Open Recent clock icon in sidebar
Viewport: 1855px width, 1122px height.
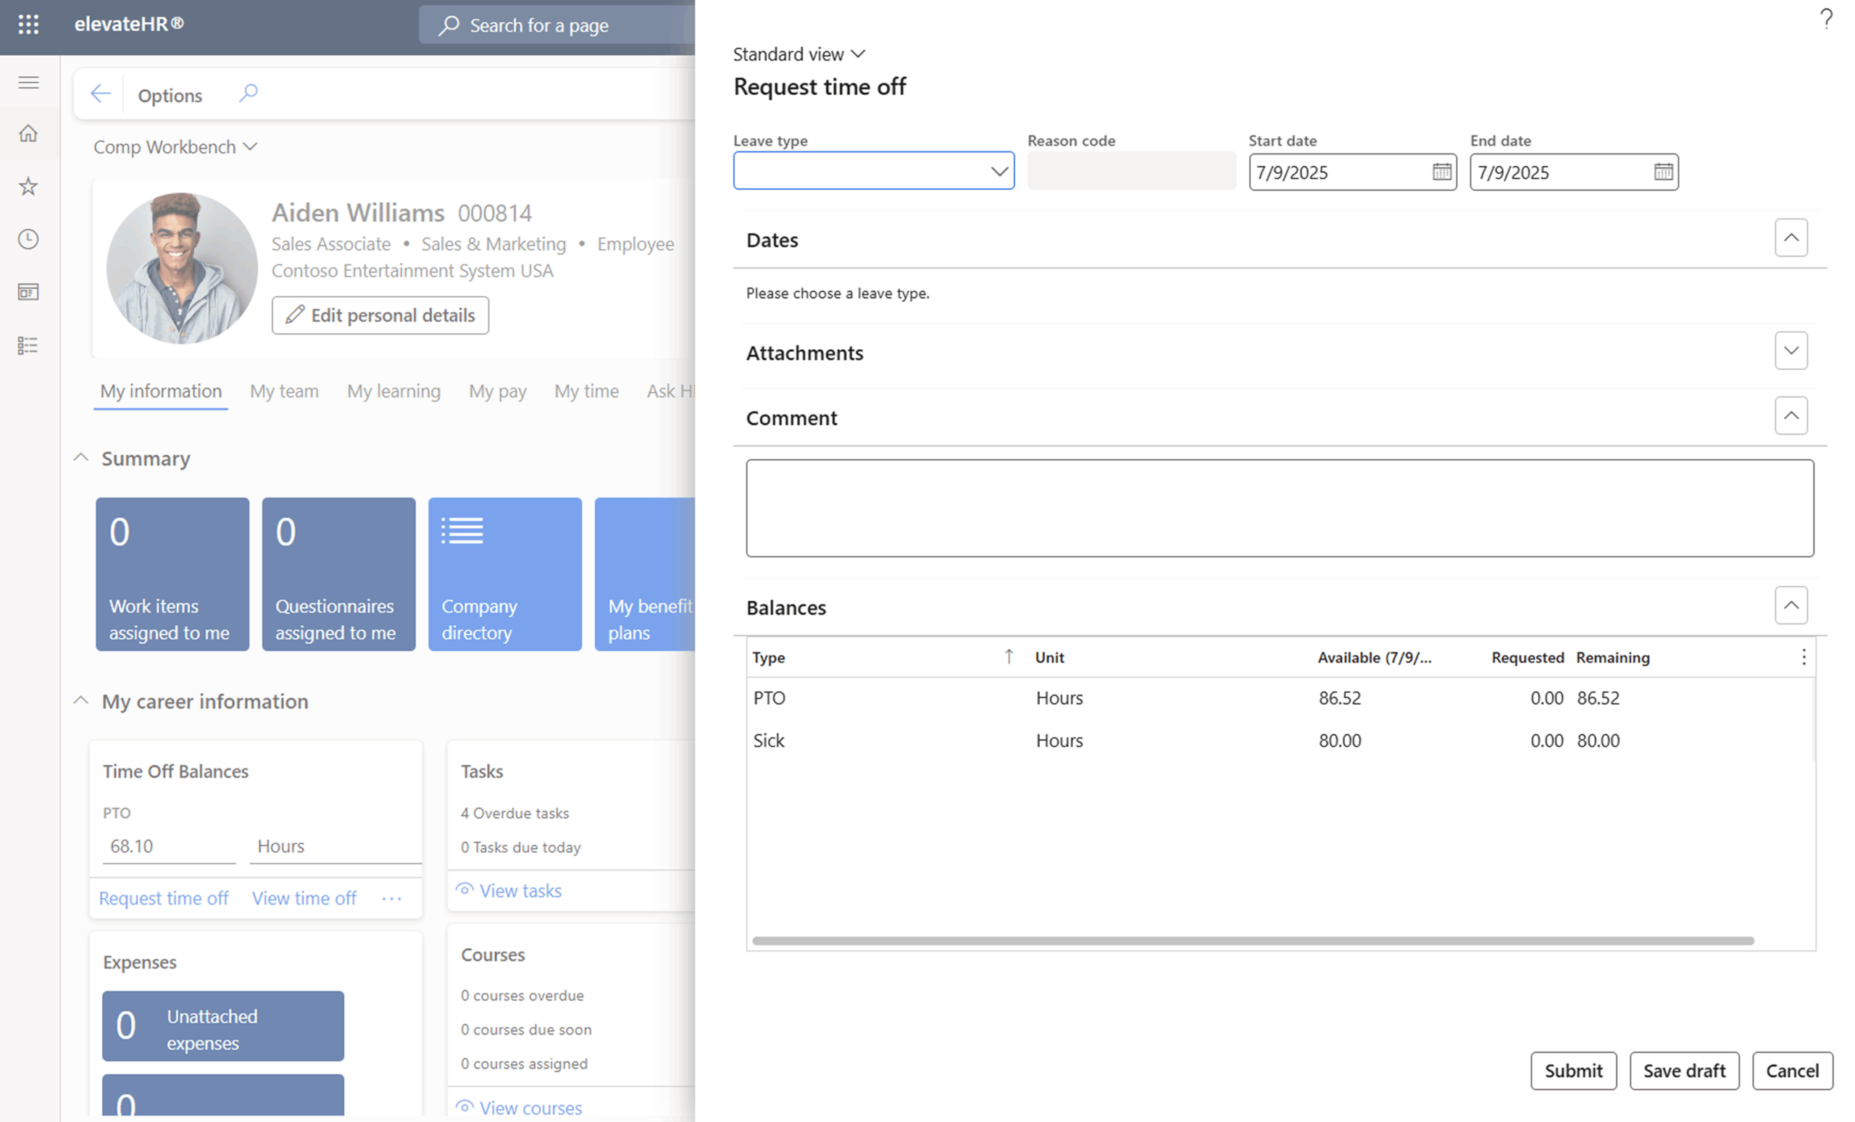click(28, 239)
